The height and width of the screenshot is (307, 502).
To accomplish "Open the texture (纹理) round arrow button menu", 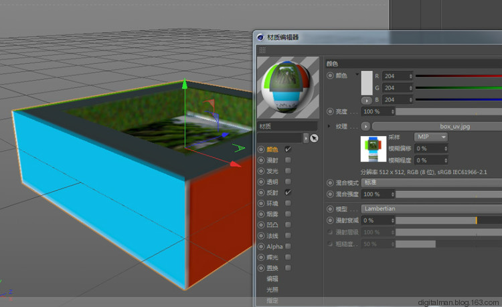I will tap(365, 125).
